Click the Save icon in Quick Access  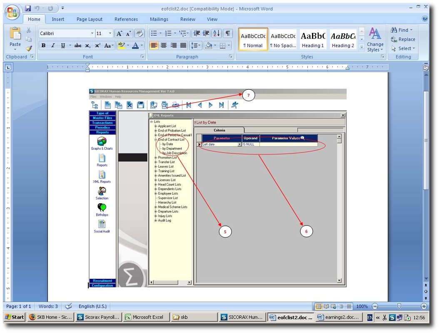click(28, 8)
